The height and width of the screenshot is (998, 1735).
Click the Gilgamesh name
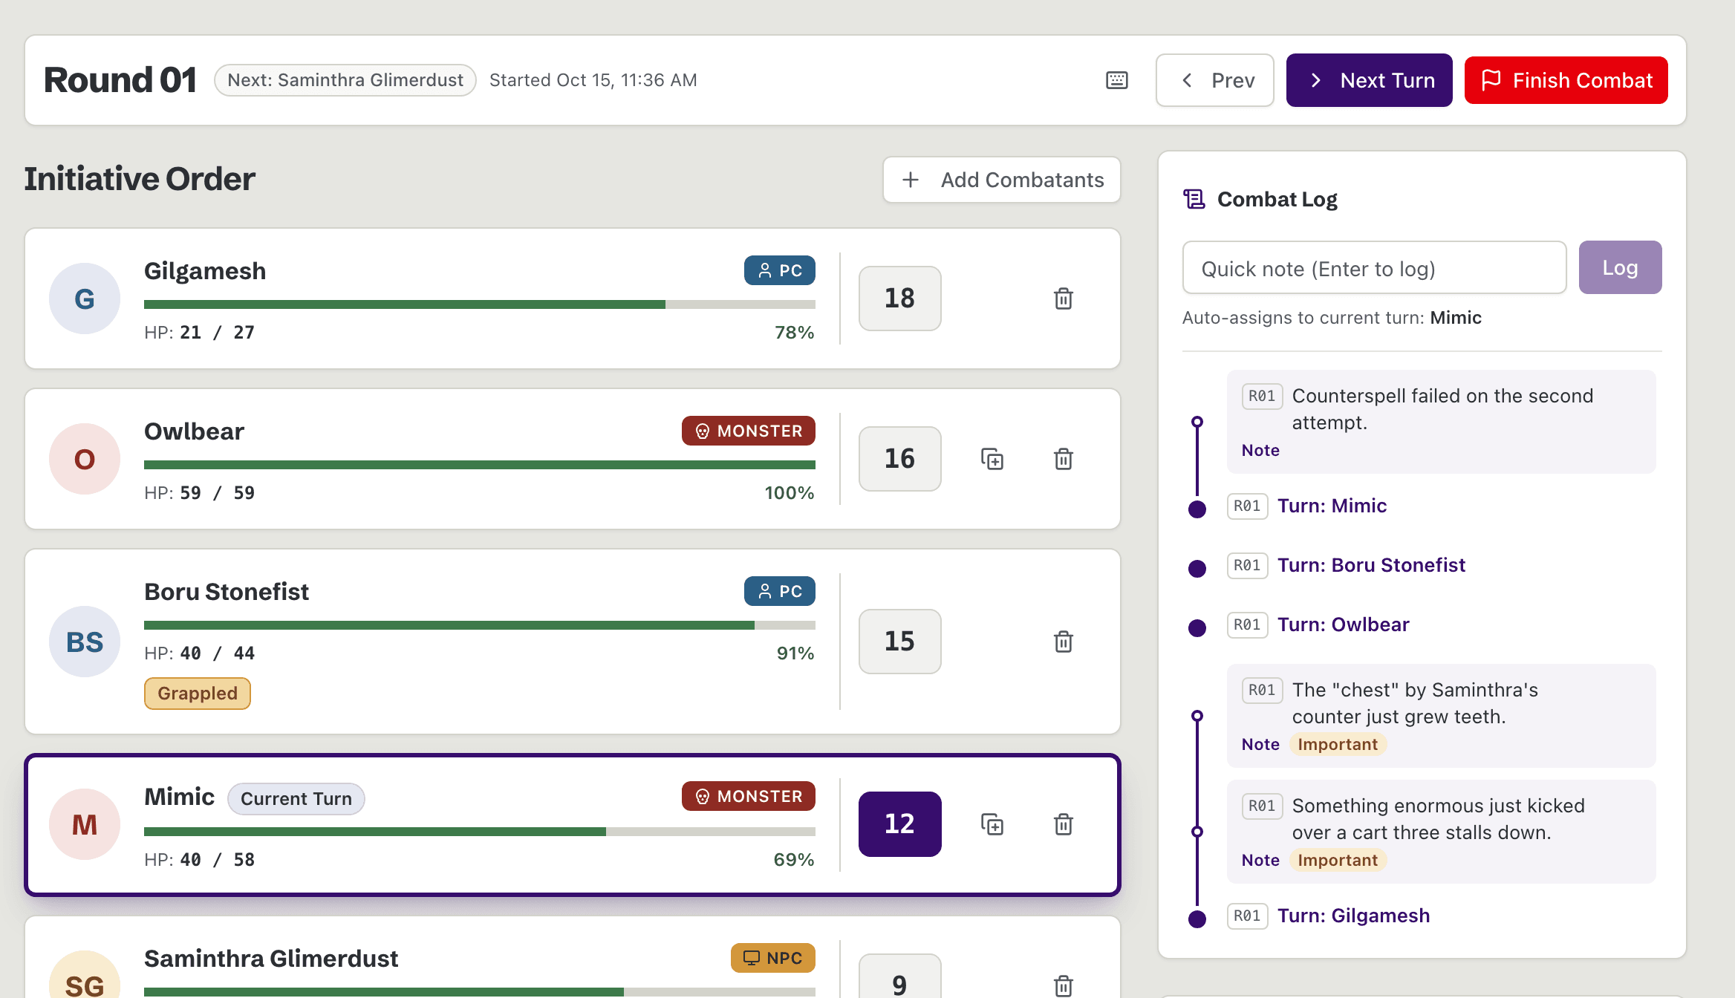point(205,271)
